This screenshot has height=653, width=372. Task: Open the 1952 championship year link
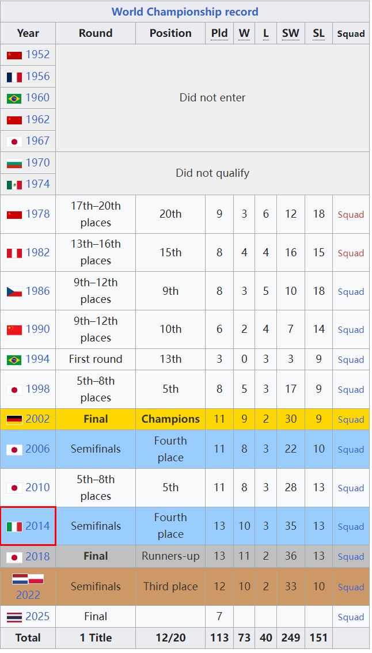pos(37,55)
